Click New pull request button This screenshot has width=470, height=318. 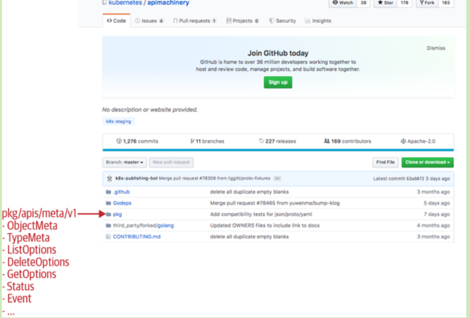(171, 162)
